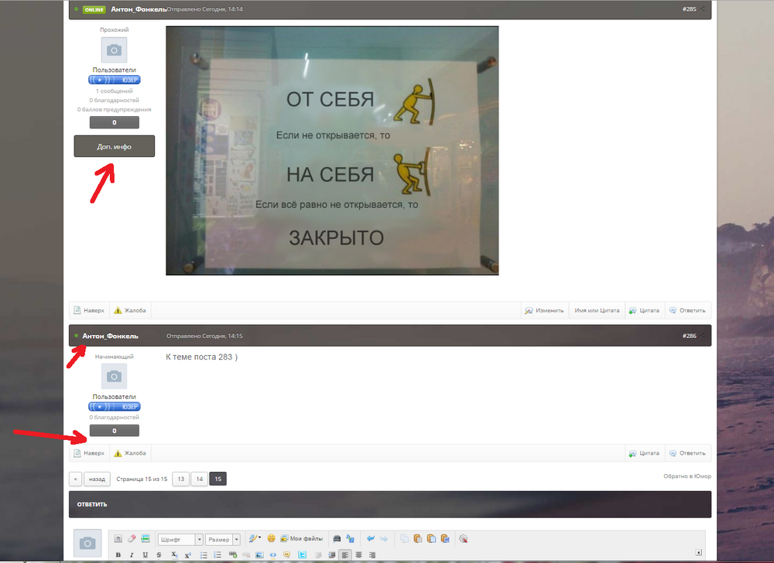Open the door sign image in post #285
This screenshot has height=563, width=774.
click(332, 151)
